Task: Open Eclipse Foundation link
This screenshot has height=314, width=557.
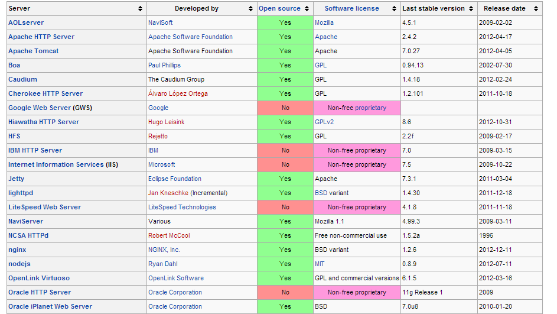Action: (175, 179)
